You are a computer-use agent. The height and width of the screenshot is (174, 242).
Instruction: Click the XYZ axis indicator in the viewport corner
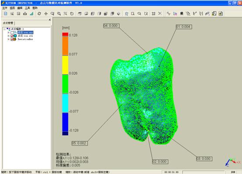[232, 162]
